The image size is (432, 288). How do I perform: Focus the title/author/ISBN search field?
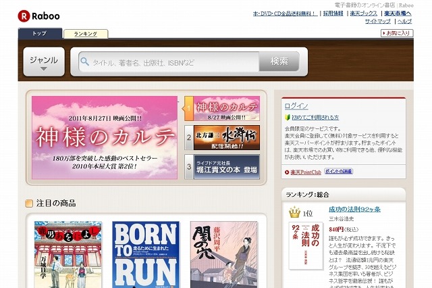pos(169,62)
